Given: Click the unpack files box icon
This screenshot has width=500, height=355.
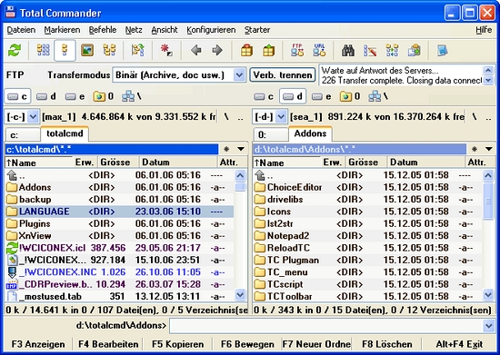Looking at the screenshot, I should (x=268, y=50).
